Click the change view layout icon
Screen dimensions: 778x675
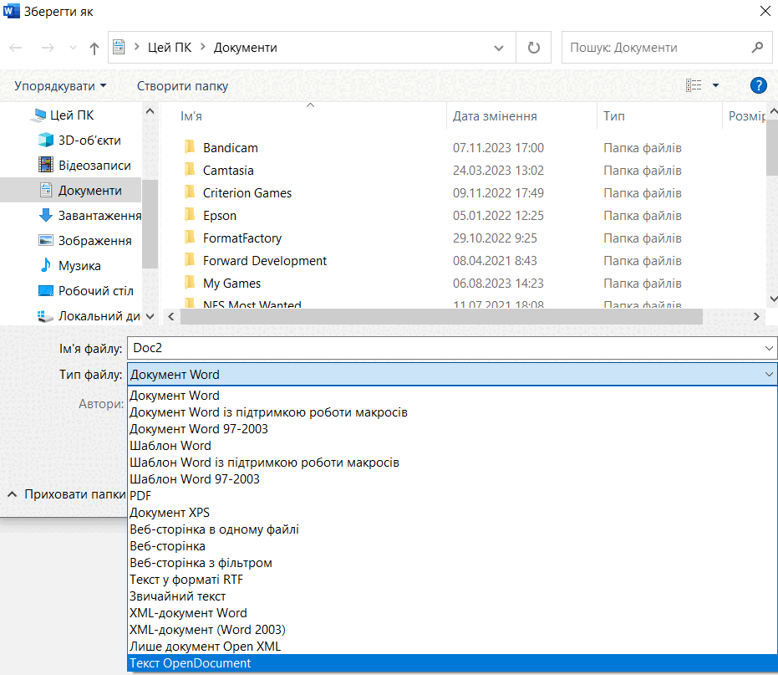[x=694, y=85]
